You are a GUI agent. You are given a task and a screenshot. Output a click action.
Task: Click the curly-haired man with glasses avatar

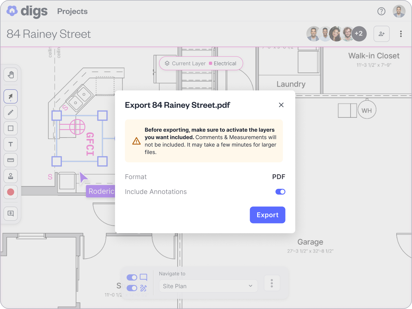(347, 34)
